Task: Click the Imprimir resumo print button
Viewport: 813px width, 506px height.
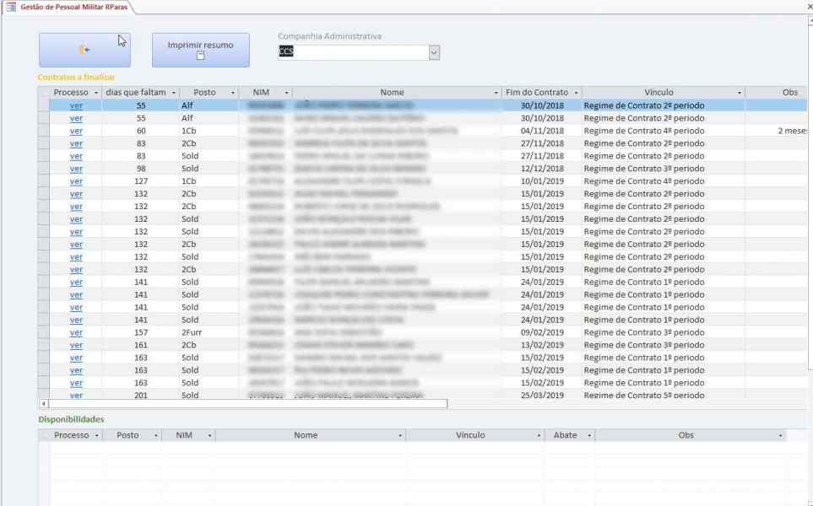Action: tap(200, 50)
